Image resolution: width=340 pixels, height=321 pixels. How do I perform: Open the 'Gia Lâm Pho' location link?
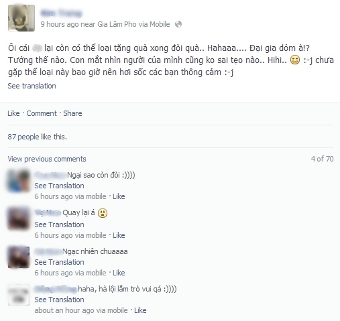coord(117,24)
